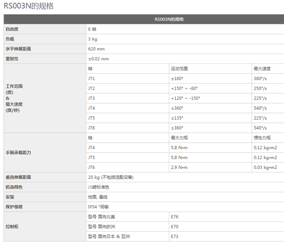Select the value 3 kg
The width and height of the screenshot is (284, 245).
click(93, 39)
